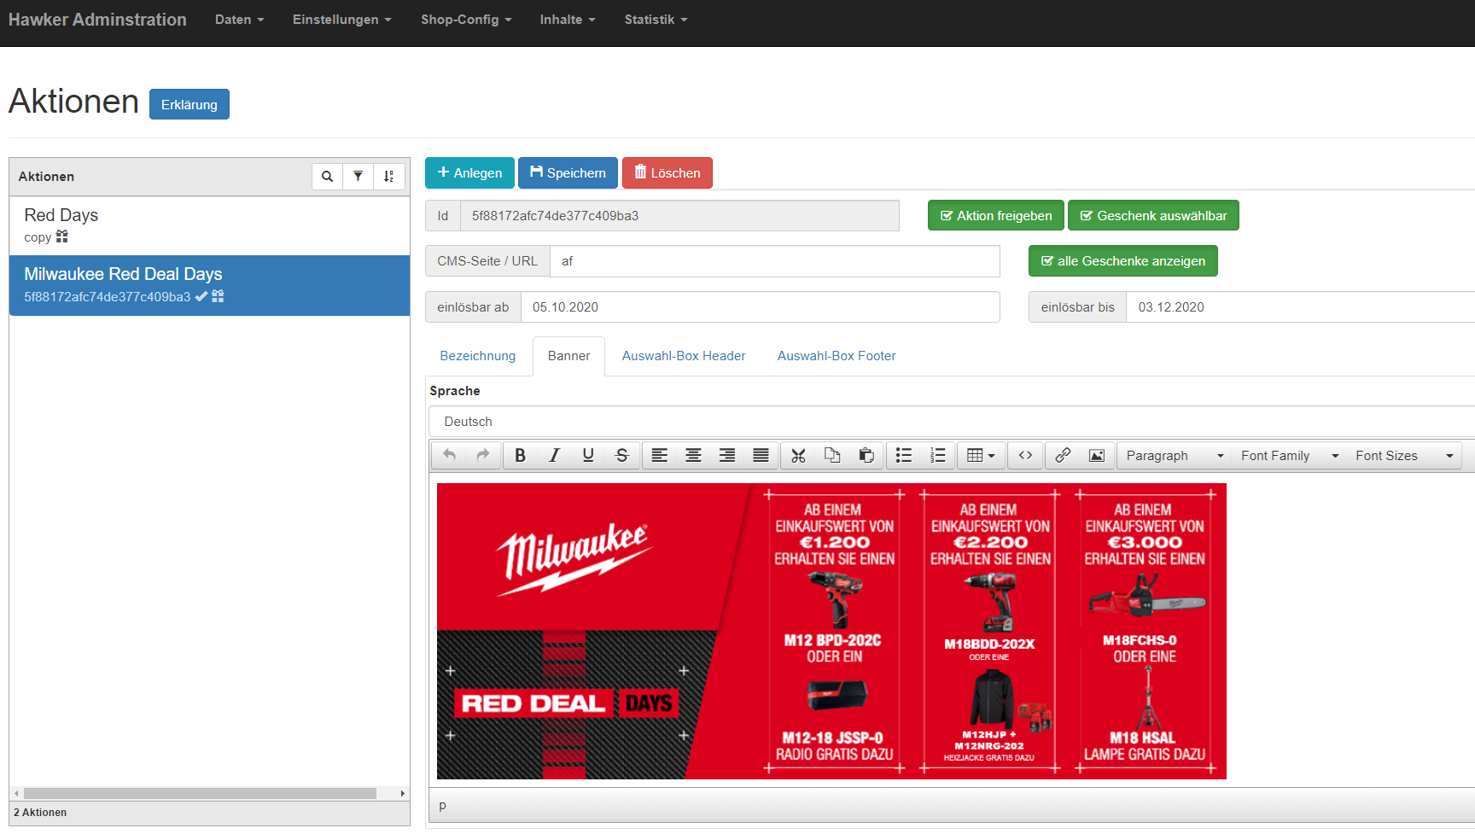Click the red Löschen button

(668, 173)
